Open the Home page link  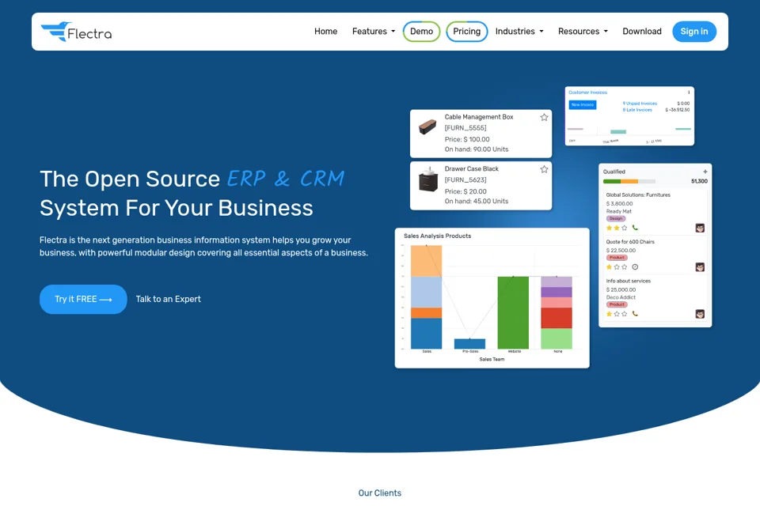pos(325,32)
